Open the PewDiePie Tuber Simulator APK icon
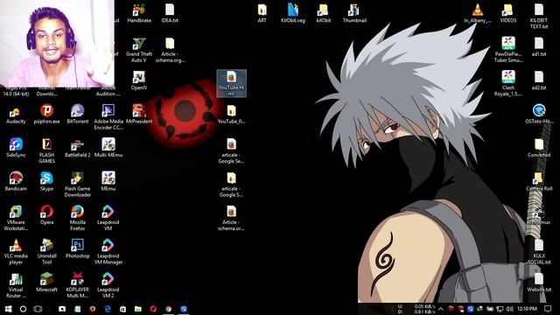The height and width of the screenshot is (315, 560). tap(508, 50)
